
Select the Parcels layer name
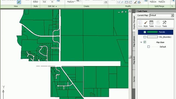tap(162, 32)
